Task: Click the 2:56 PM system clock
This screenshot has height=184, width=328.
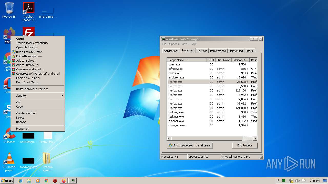Action: pos(315,181)
